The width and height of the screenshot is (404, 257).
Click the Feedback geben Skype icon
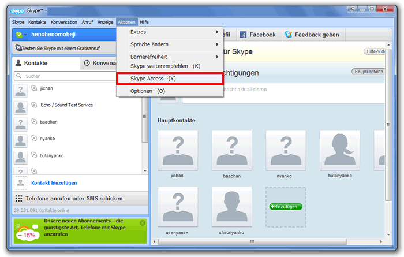(289, 35)
